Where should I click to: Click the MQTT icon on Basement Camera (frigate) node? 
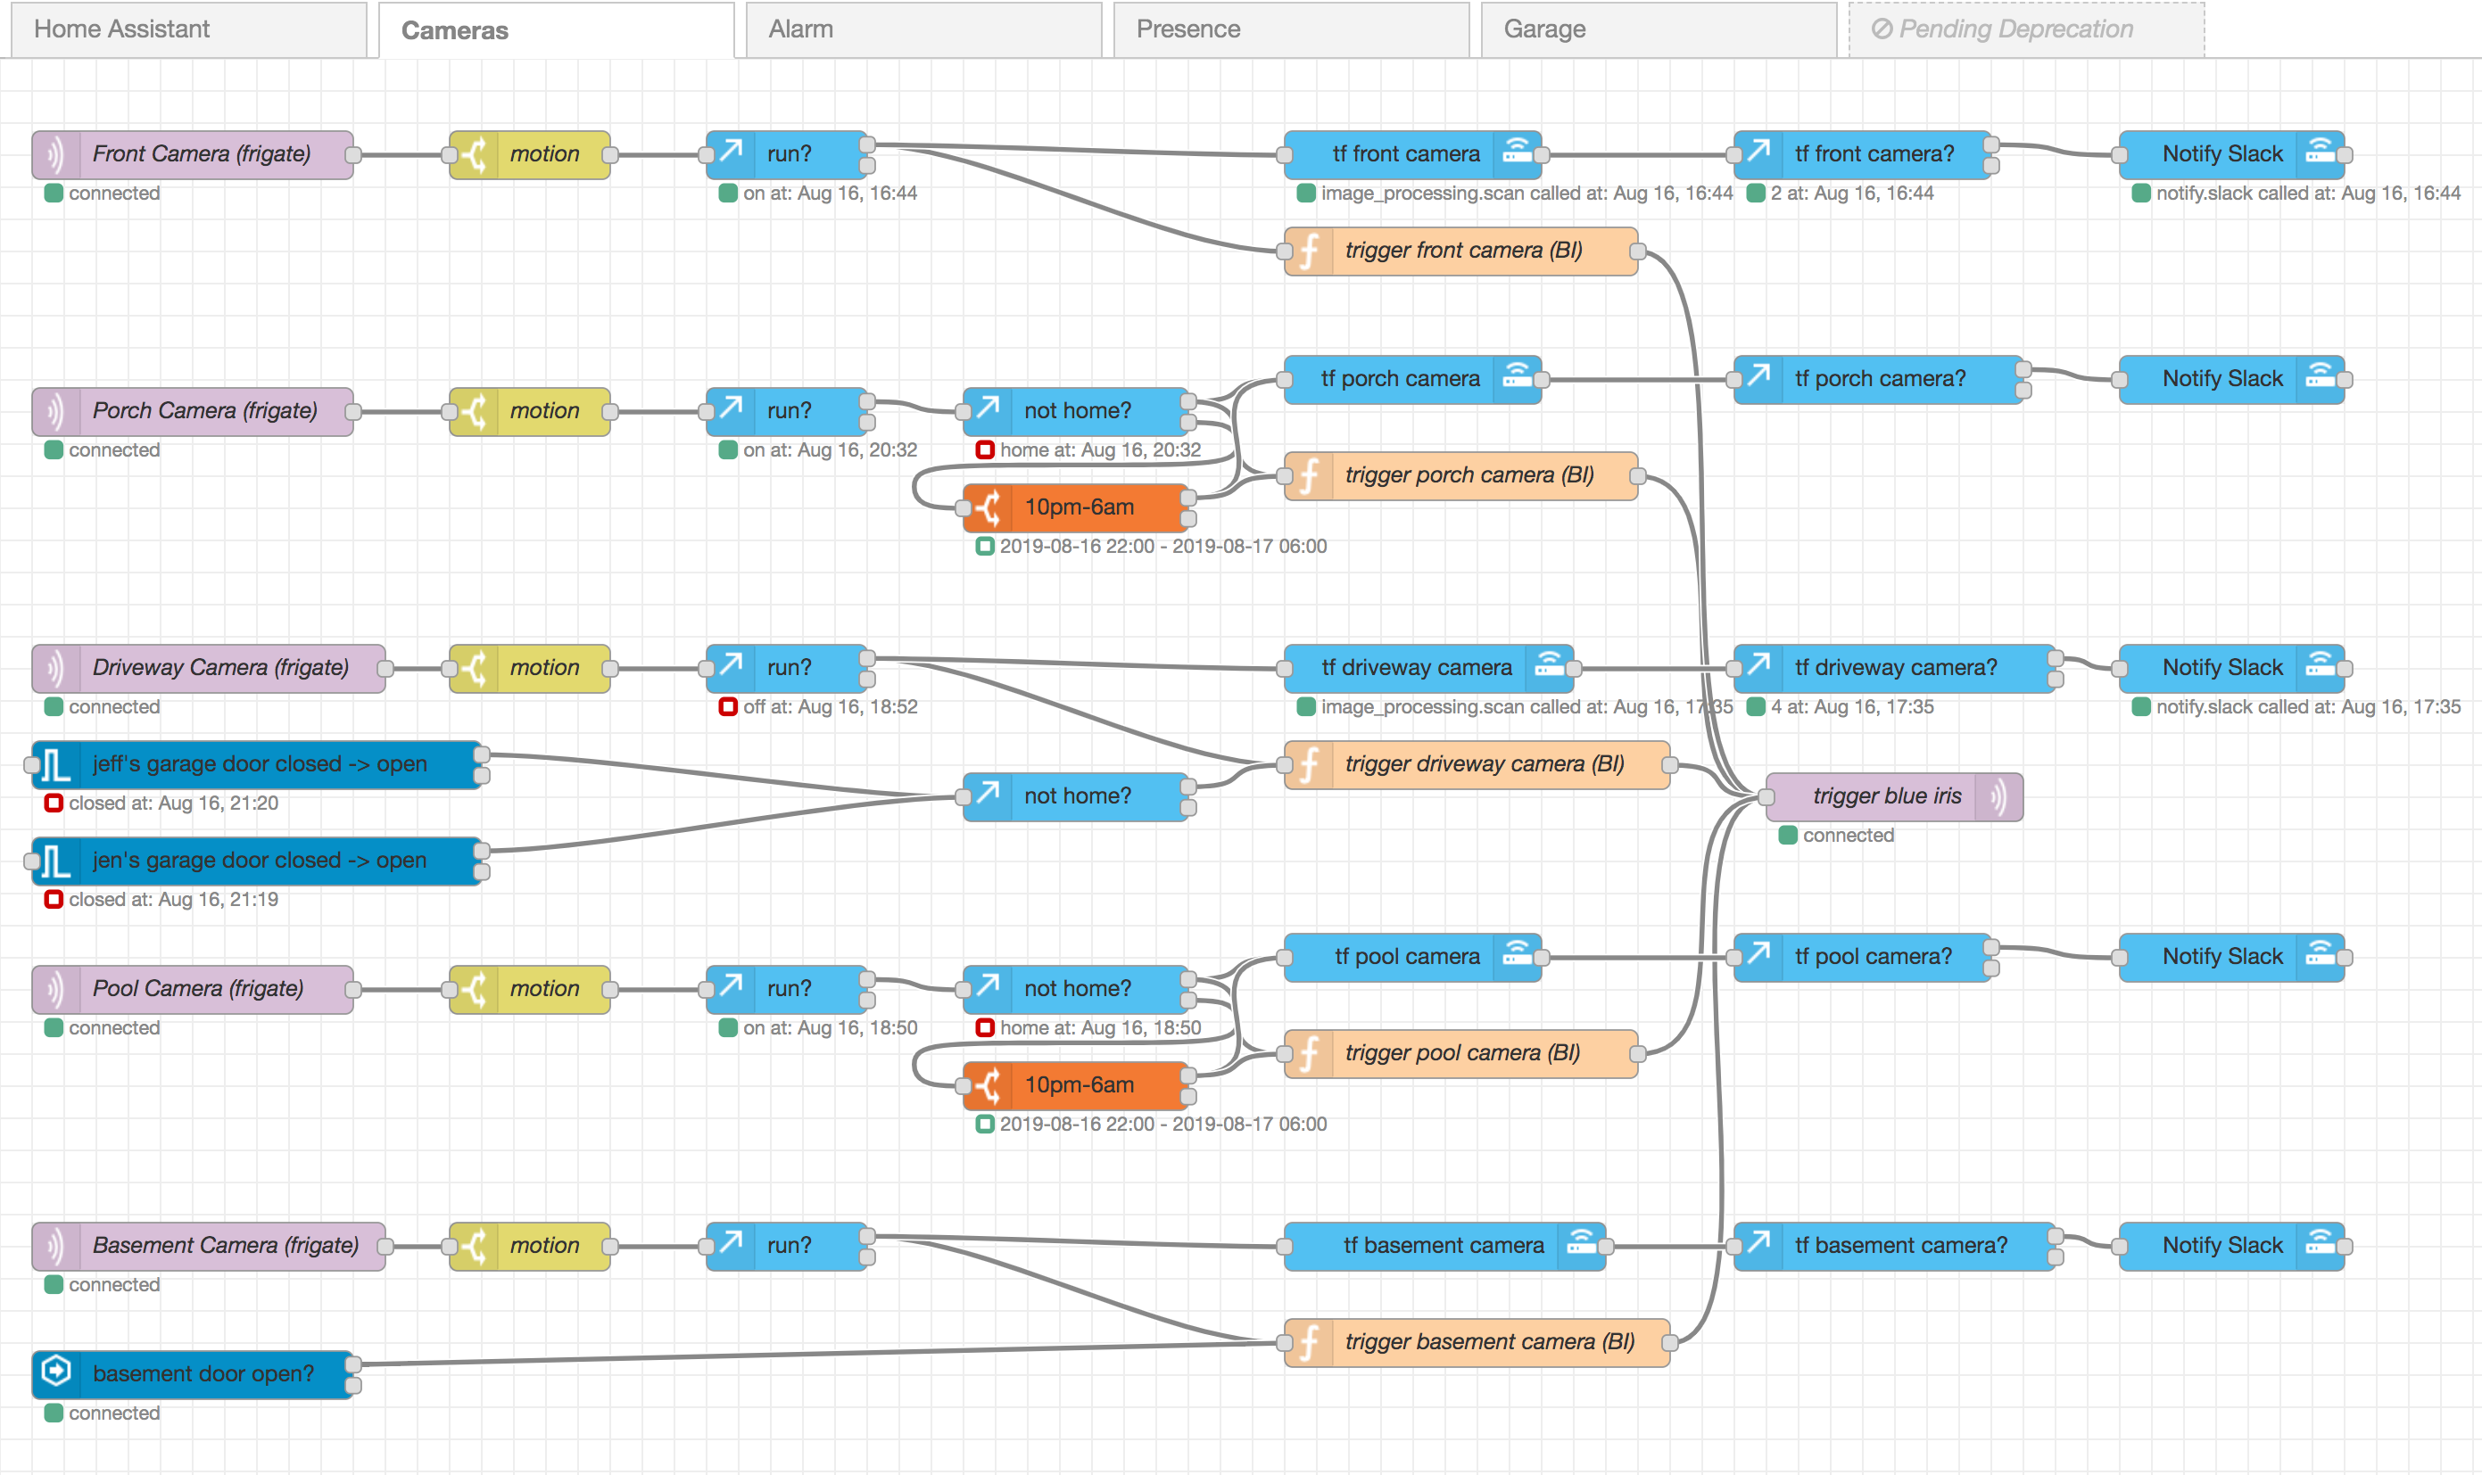(54, 1247)
